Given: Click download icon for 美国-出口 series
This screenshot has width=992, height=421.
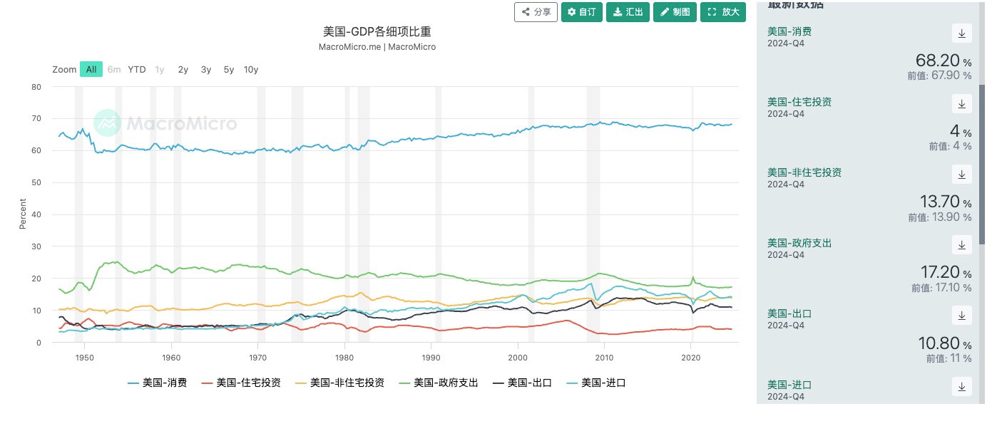Looking at the screenshot, I should pos(961,315).
